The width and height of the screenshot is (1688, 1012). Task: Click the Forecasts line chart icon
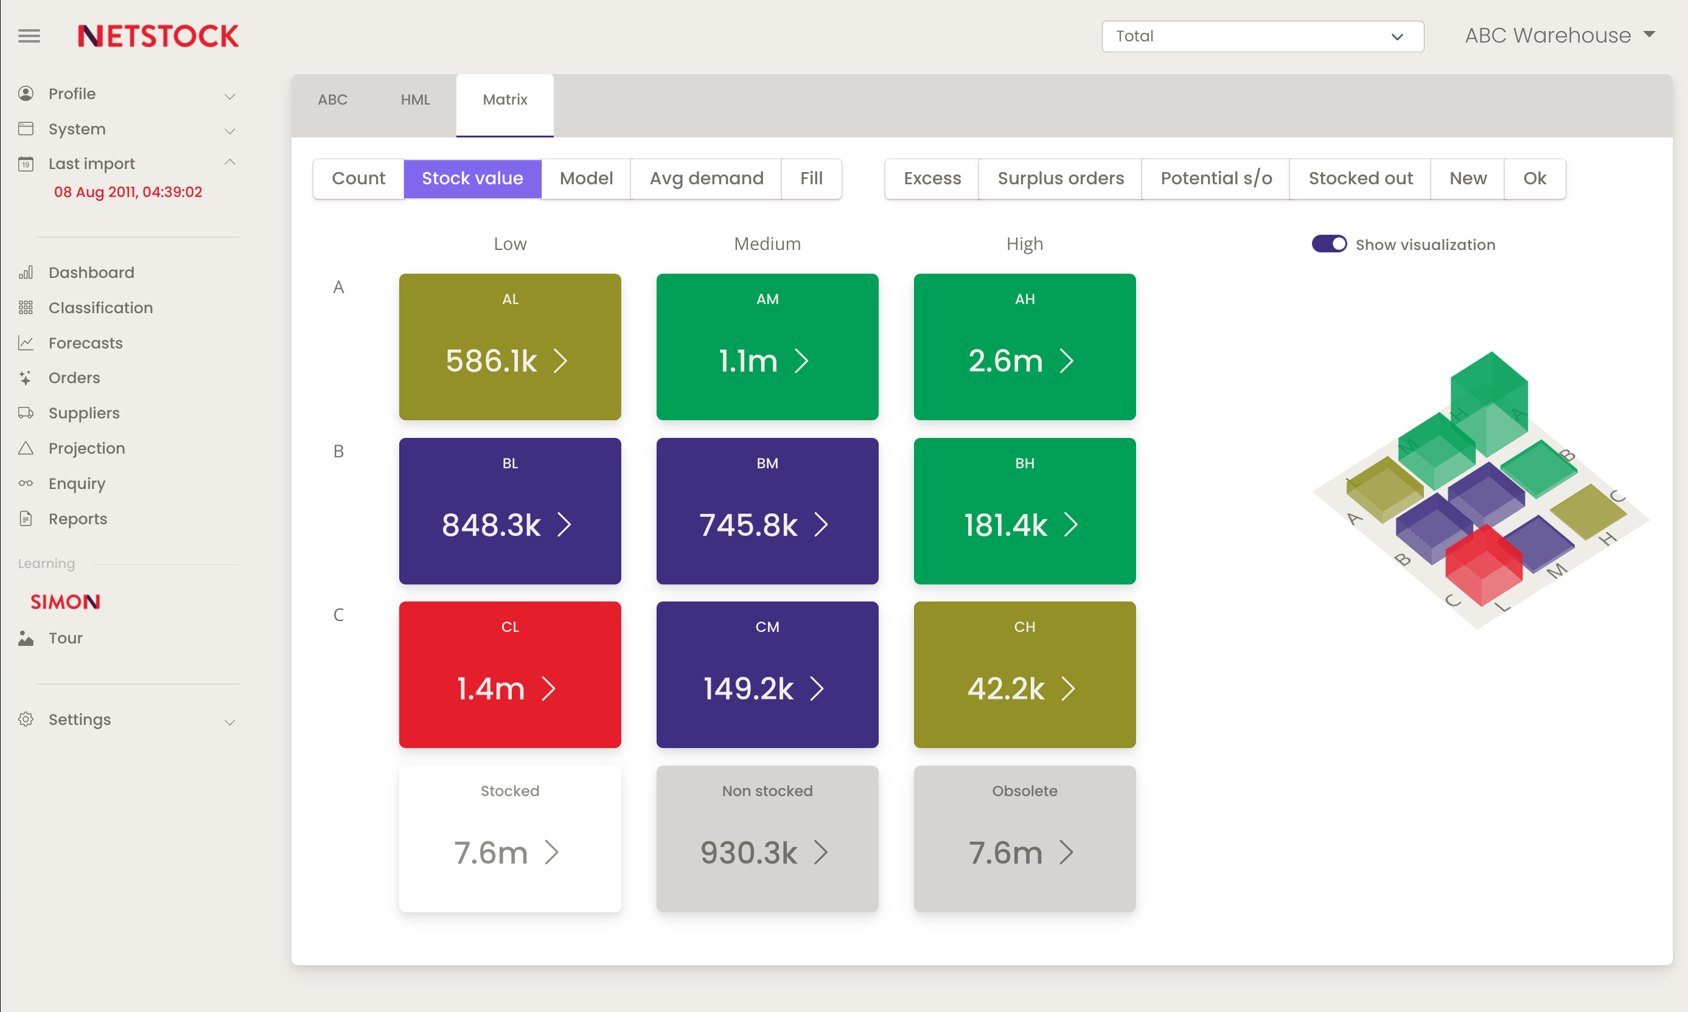26,343
